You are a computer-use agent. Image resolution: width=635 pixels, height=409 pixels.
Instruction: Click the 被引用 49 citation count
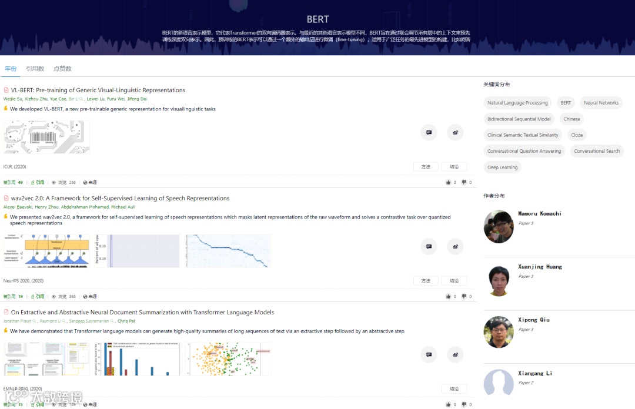[x=14, y=182]
